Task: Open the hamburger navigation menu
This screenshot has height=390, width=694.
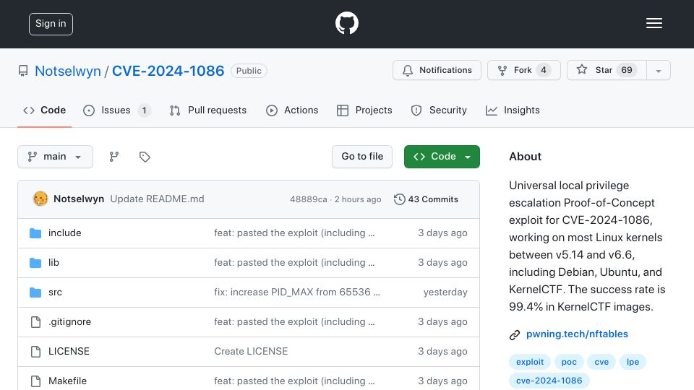Action: [654, 23]
